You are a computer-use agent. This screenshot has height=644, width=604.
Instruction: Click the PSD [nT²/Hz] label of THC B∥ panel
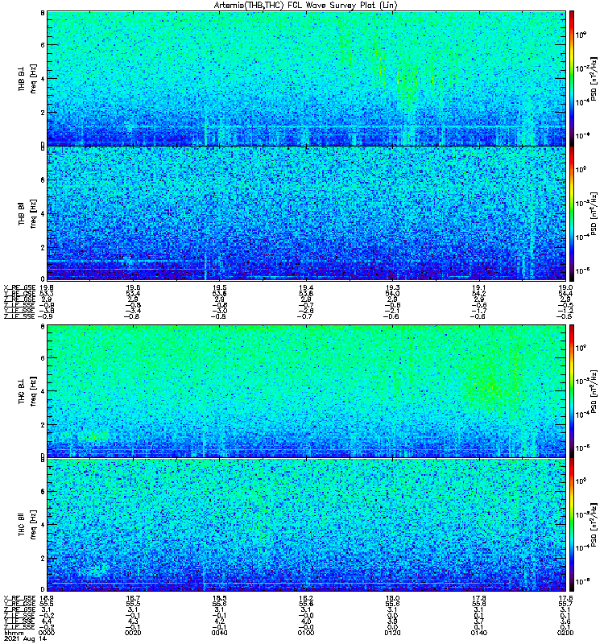click(x=594, y=525)
